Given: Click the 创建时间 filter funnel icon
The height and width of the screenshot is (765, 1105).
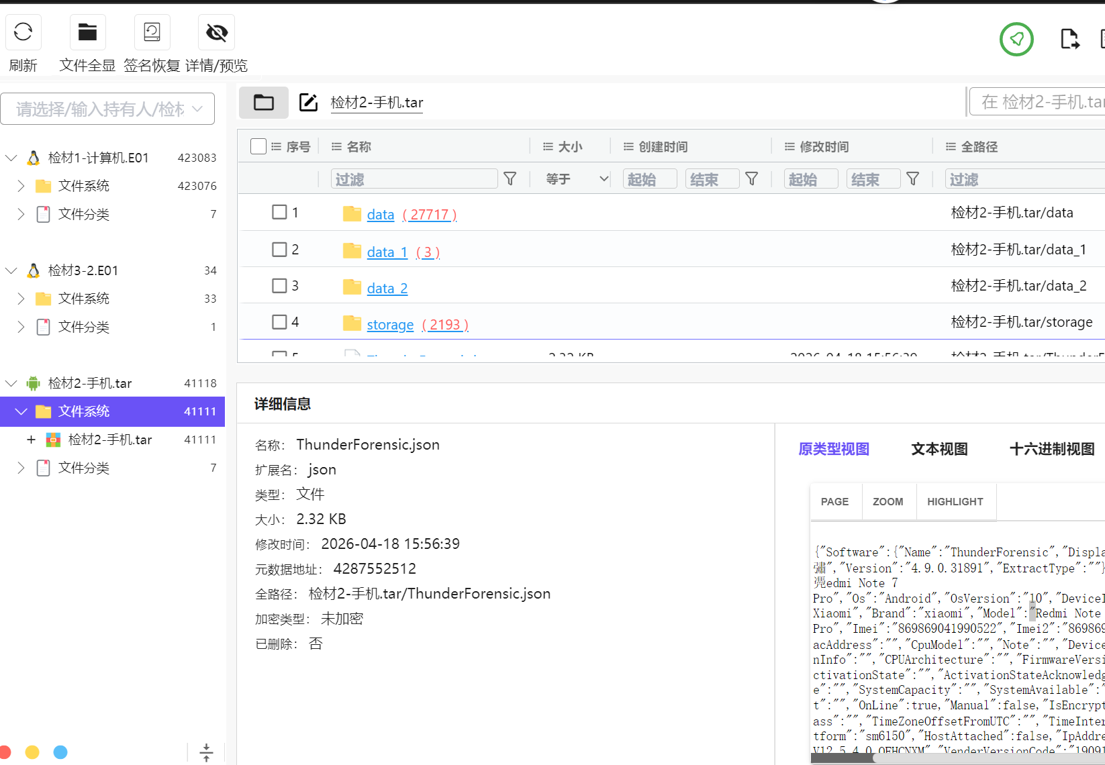Looking at the screenshot, I should (752, 178).
